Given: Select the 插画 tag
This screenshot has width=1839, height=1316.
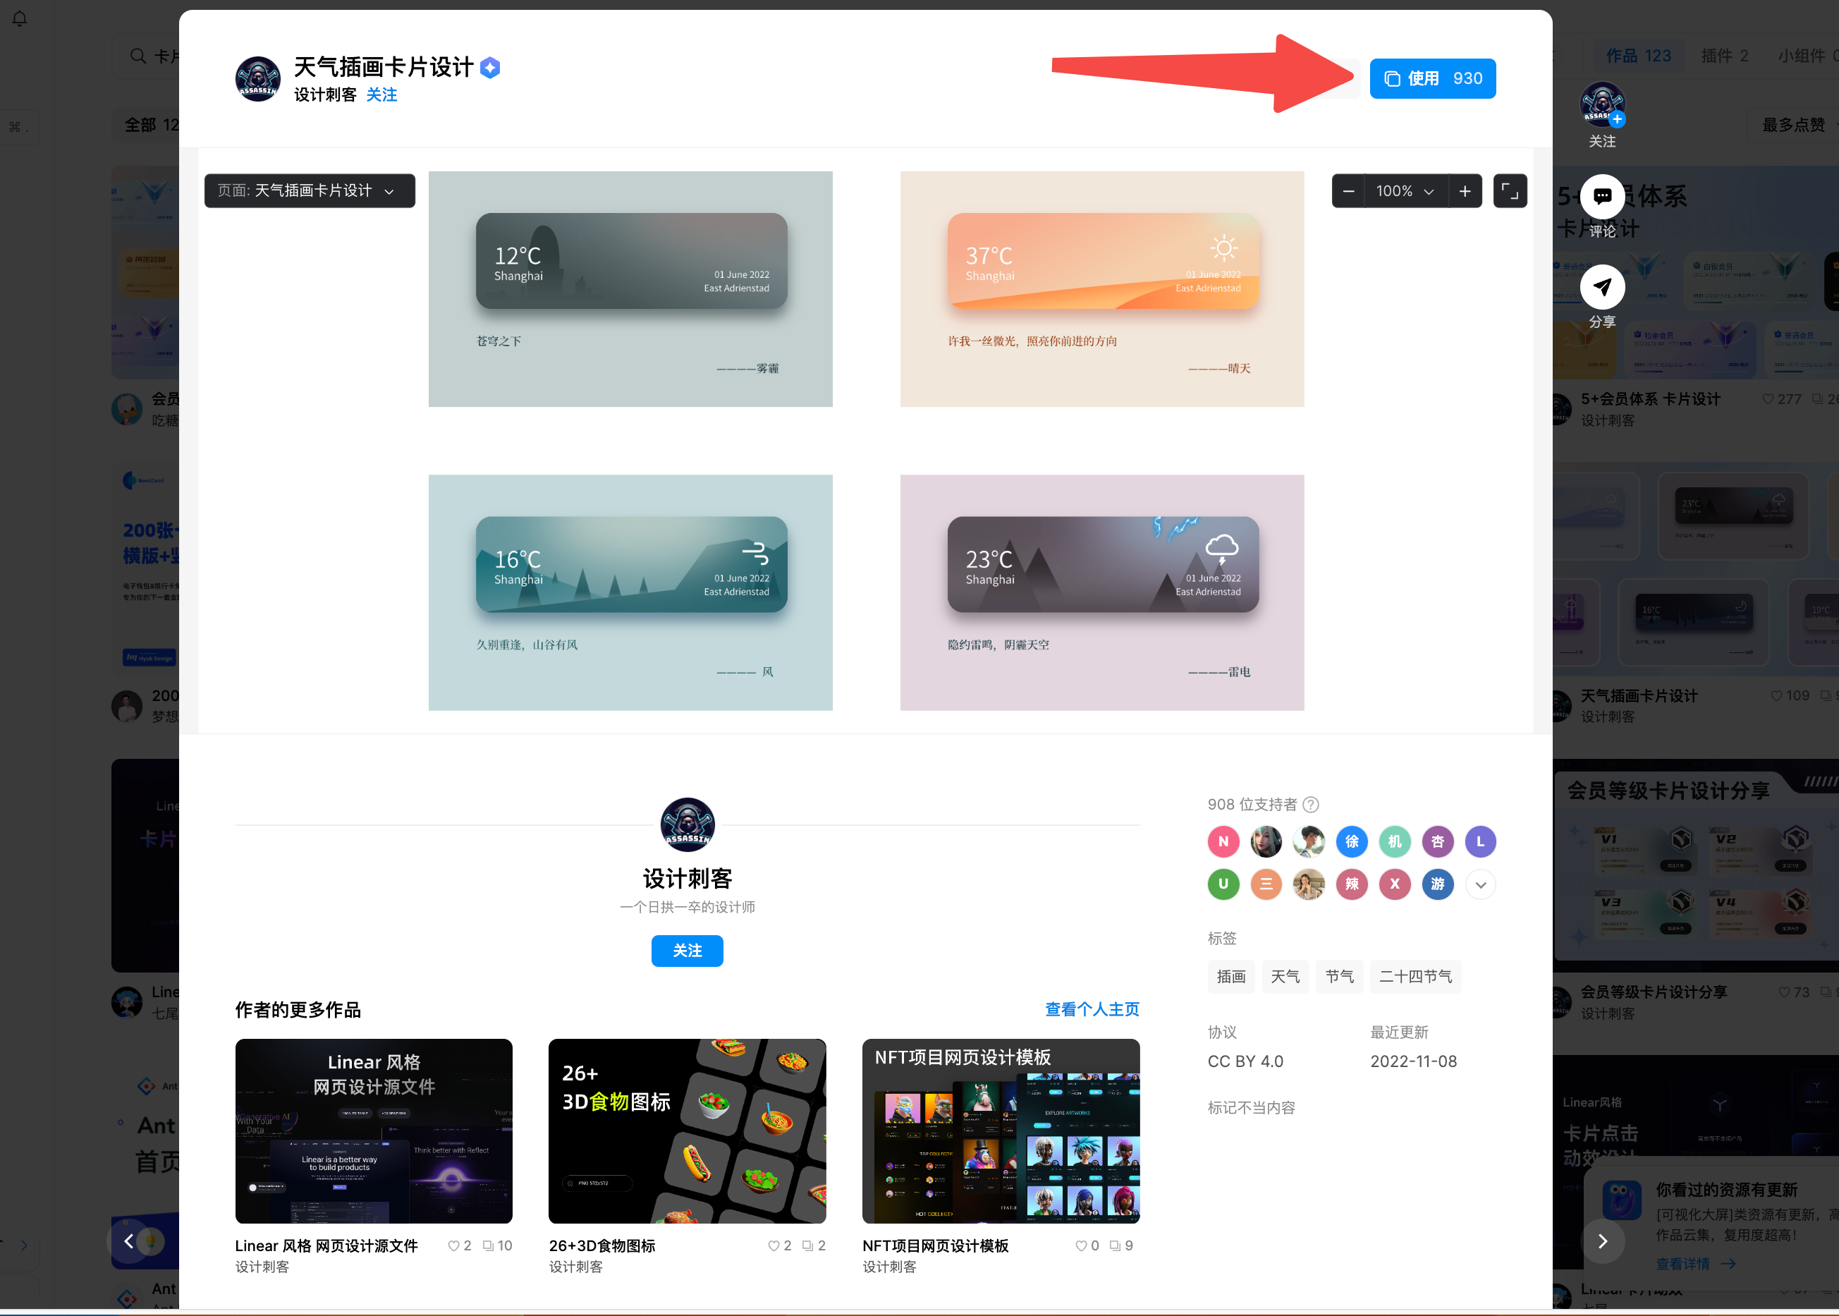Looking at the screenshot, I should coord(1230,977).
